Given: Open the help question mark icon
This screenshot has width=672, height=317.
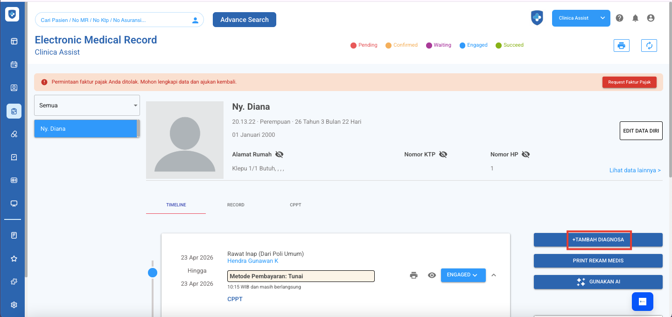Looking at the screenshot, I should point(619,18).
